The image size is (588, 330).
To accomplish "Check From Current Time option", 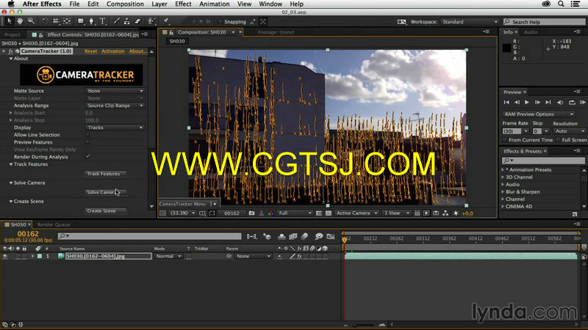I will coord(505,140).
